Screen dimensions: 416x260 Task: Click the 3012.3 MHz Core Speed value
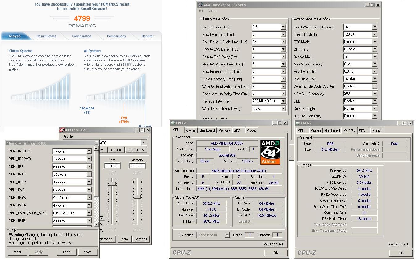(211, 203)
